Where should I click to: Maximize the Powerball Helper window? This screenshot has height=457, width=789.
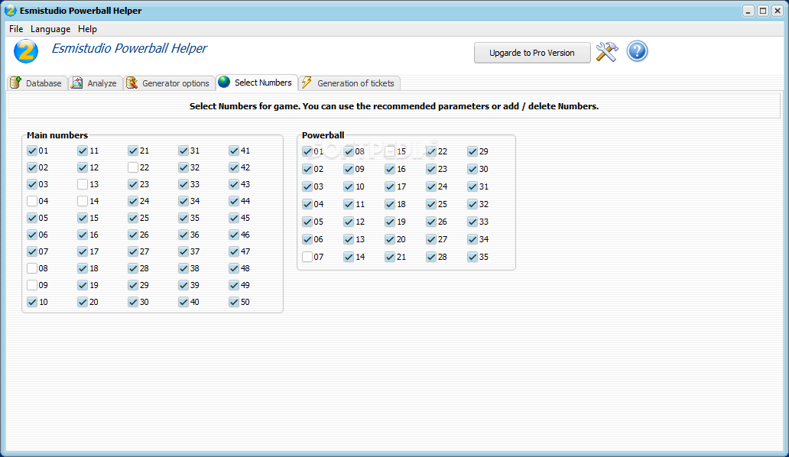[763, 11]
